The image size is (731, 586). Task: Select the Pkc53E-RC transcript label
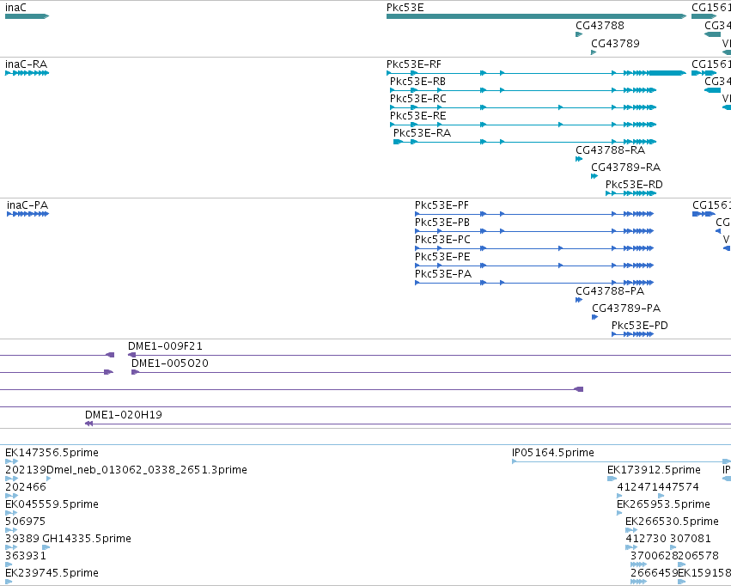pos(418,99)
